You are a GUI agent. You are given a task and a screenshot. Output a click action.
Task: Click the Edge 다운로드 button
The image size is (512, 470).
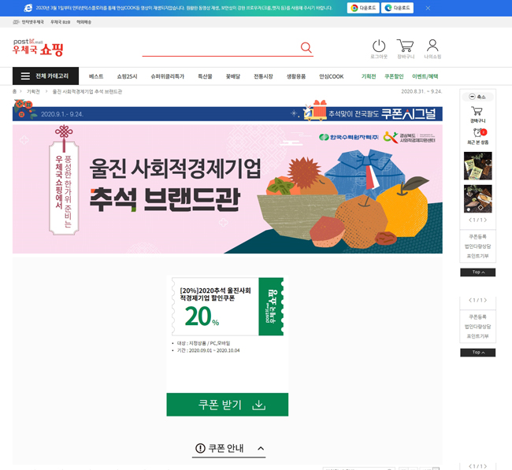click(x=397, y=8)
